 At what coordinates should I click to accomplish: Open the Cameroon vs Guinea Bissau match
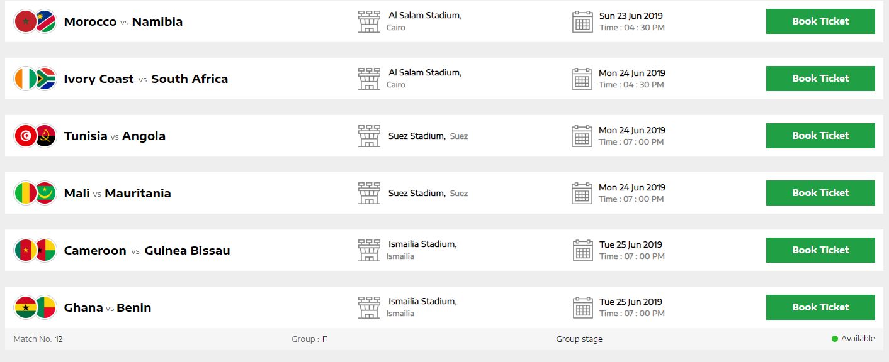point(147,251)
